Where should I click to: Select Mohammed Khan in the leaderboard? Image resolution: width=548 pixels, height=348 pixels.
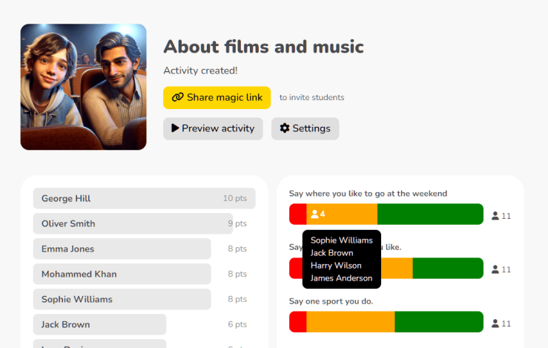click(x=122, y=274)
